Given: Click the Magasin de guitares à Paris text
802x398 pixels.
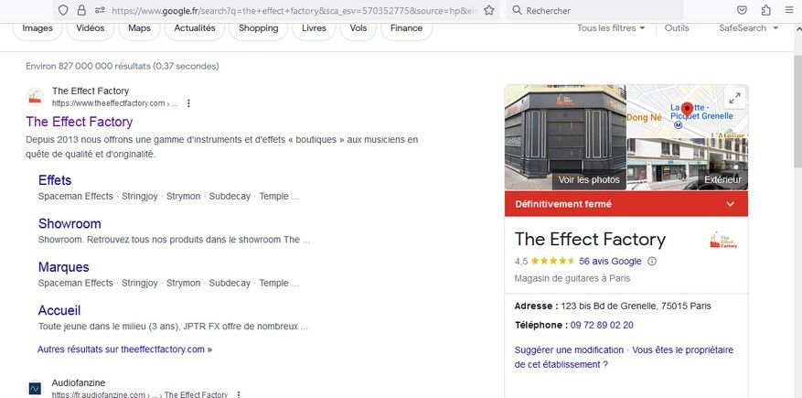Looking at the screenshot, I should 572,278.
